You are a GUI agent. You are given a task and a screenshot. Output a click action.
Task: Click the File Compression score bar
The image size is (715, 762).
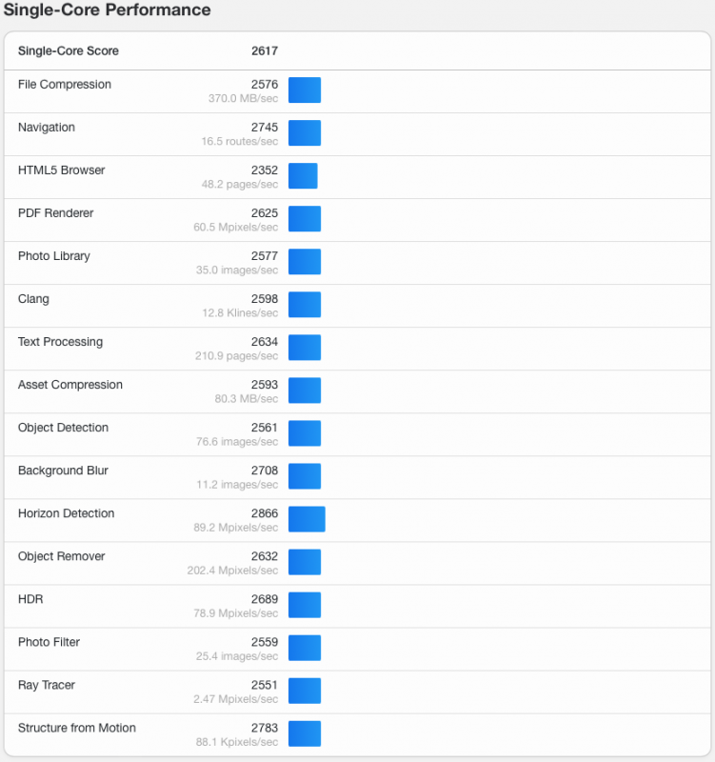(305, 90)
